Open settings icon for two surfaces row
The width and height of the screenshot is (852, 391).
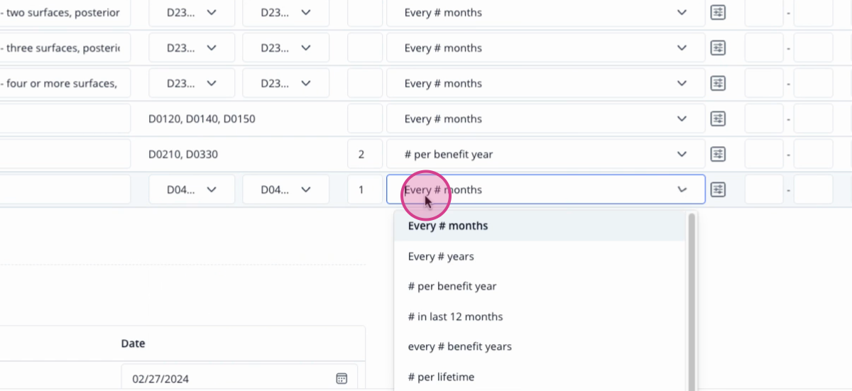(719, 12)
